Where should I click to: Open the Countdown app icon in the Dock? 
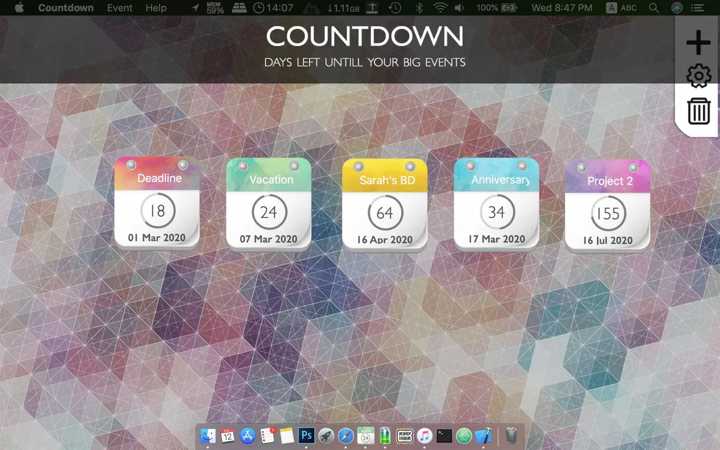(x=365, y=435)
